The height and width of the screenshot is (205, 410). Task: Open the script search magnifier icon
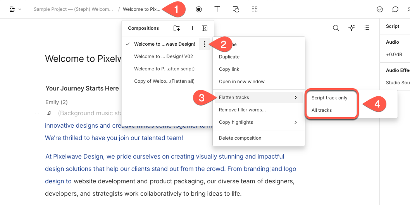[336, 28]
